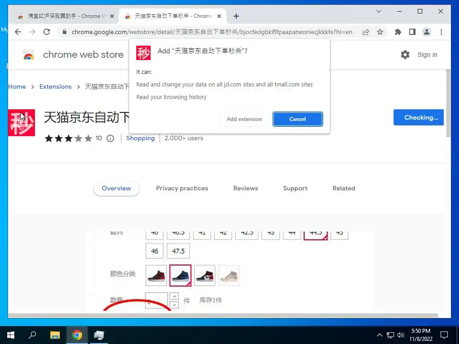The height and width of the screenshot is (344, 459).
Task: Close the 满堂红沪深股票助手 tab
Action: 112,17
